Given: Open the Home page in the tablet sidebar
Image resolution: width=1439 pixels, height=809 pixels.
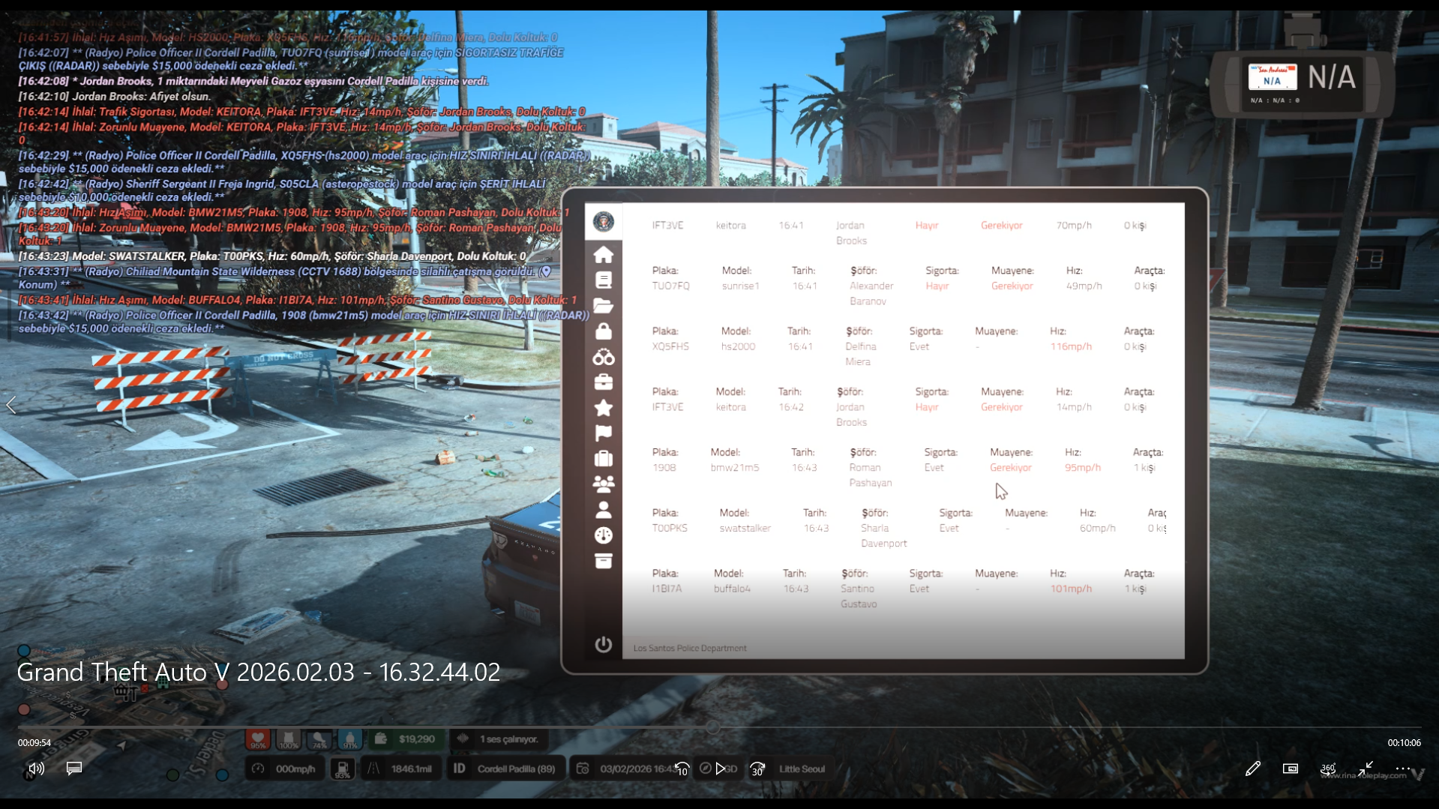Looking at the screenshot, I should tap(603, 255).
